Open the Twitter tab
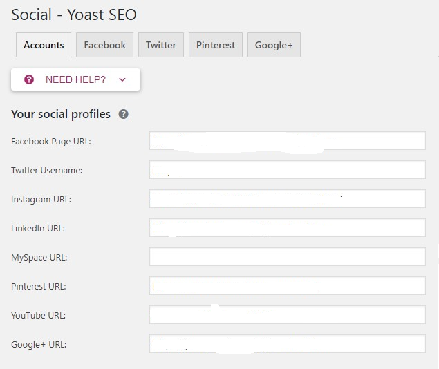439x369 pixels. pos(161,45)
